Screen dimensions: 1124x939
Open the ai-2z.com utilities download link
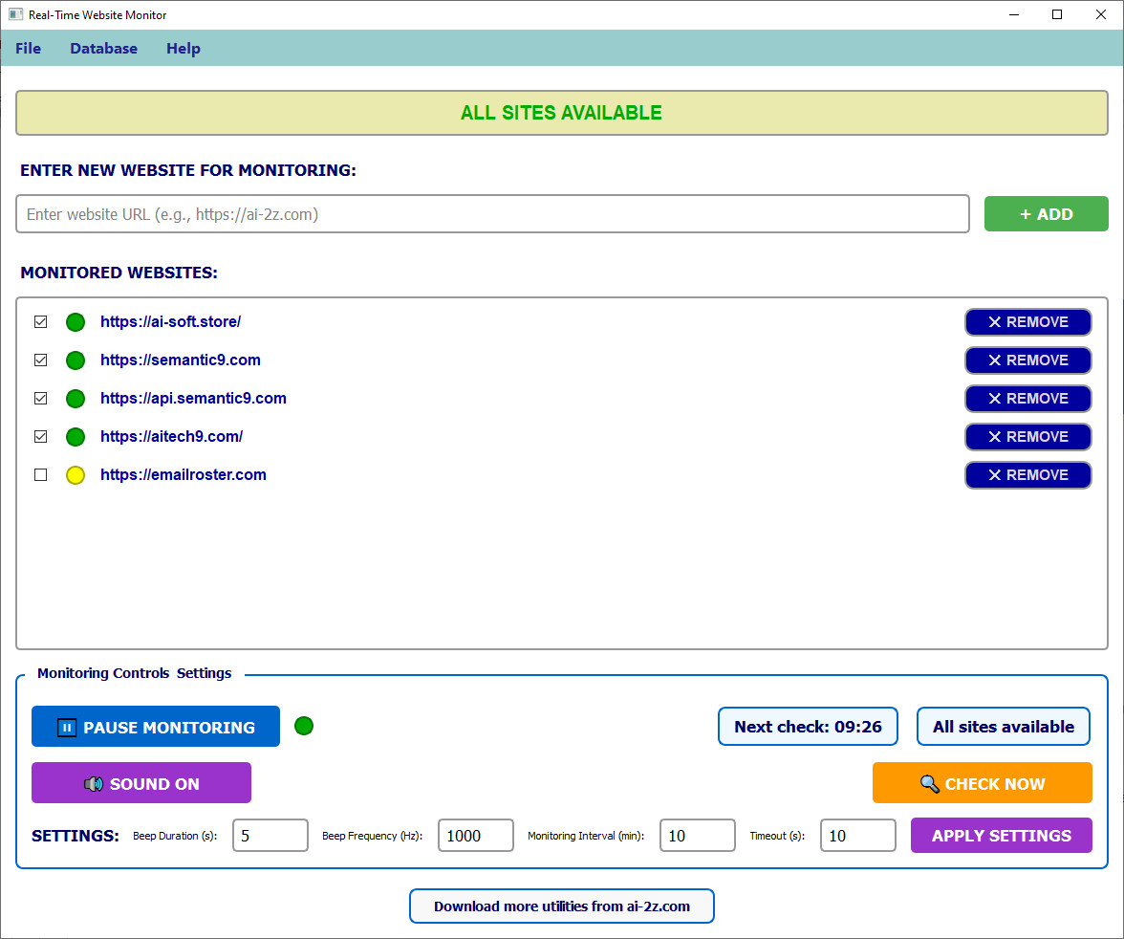pos(561,906)
